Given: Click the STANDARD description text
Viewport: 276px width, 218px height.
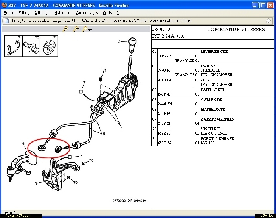Looking at the screenshot, I should (210, 70).
